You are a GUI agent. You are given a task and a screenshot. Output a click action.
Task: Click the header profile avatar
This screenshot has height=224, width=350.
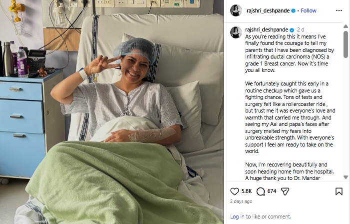coord(236,10)
